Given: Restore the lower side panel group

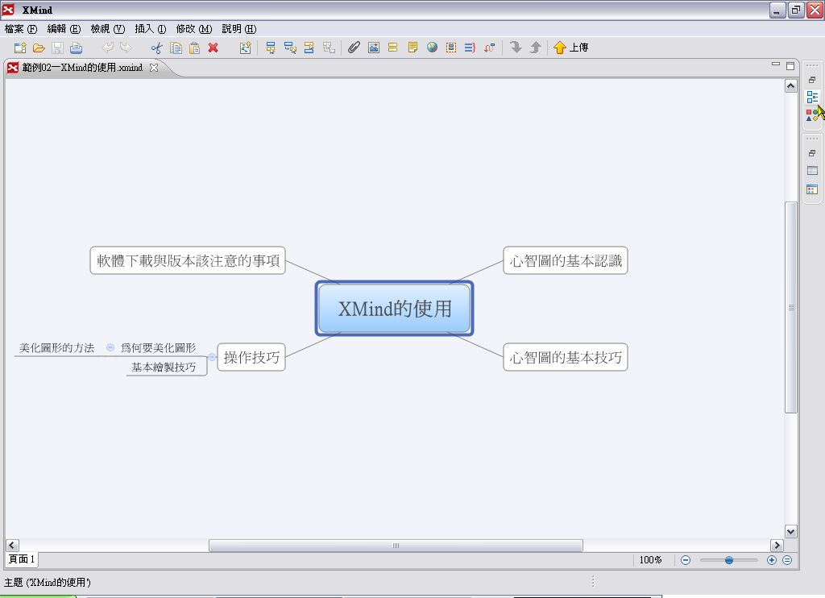Looking at the screenshot, I should tap(812, 153).
